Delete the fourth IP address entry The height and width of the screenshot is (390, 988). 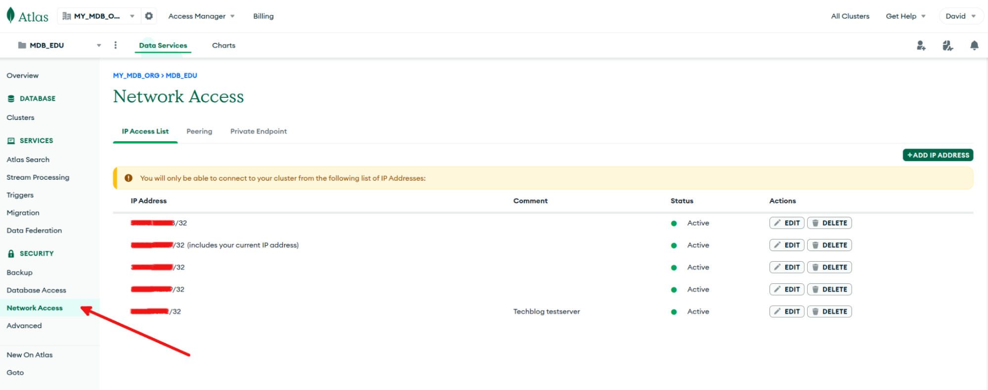(x=829, y=290)
